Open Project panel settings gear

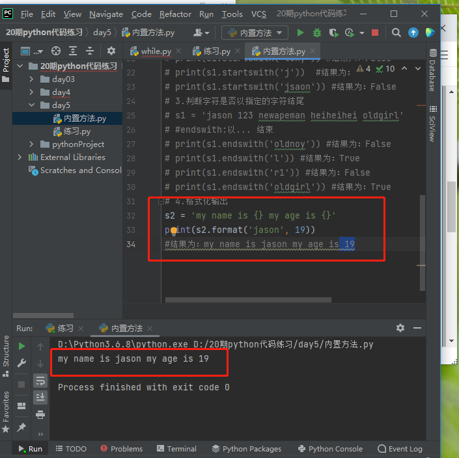coord(111,51)
